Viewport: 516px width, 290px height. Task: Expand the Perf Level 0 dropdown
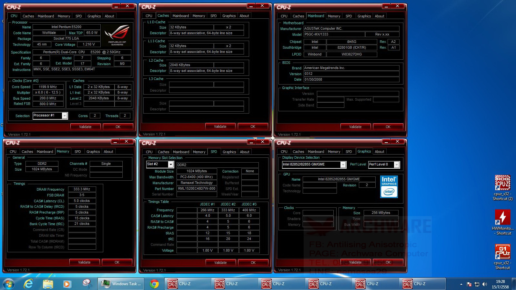(397, 165)
